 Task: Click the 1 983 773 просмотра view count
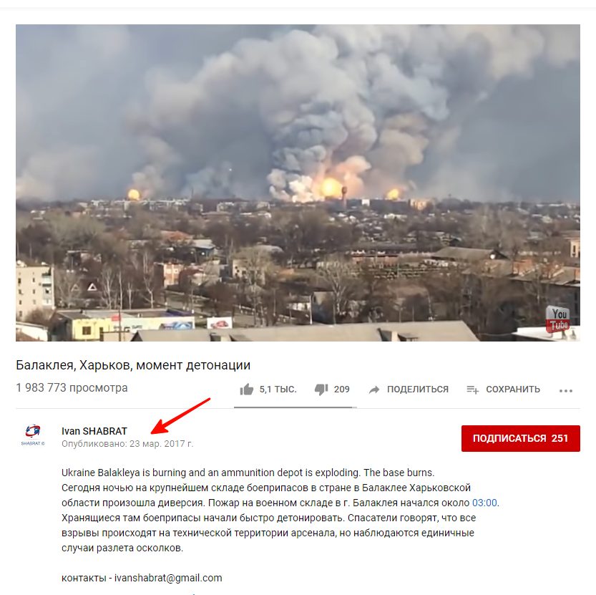point(72,387)
